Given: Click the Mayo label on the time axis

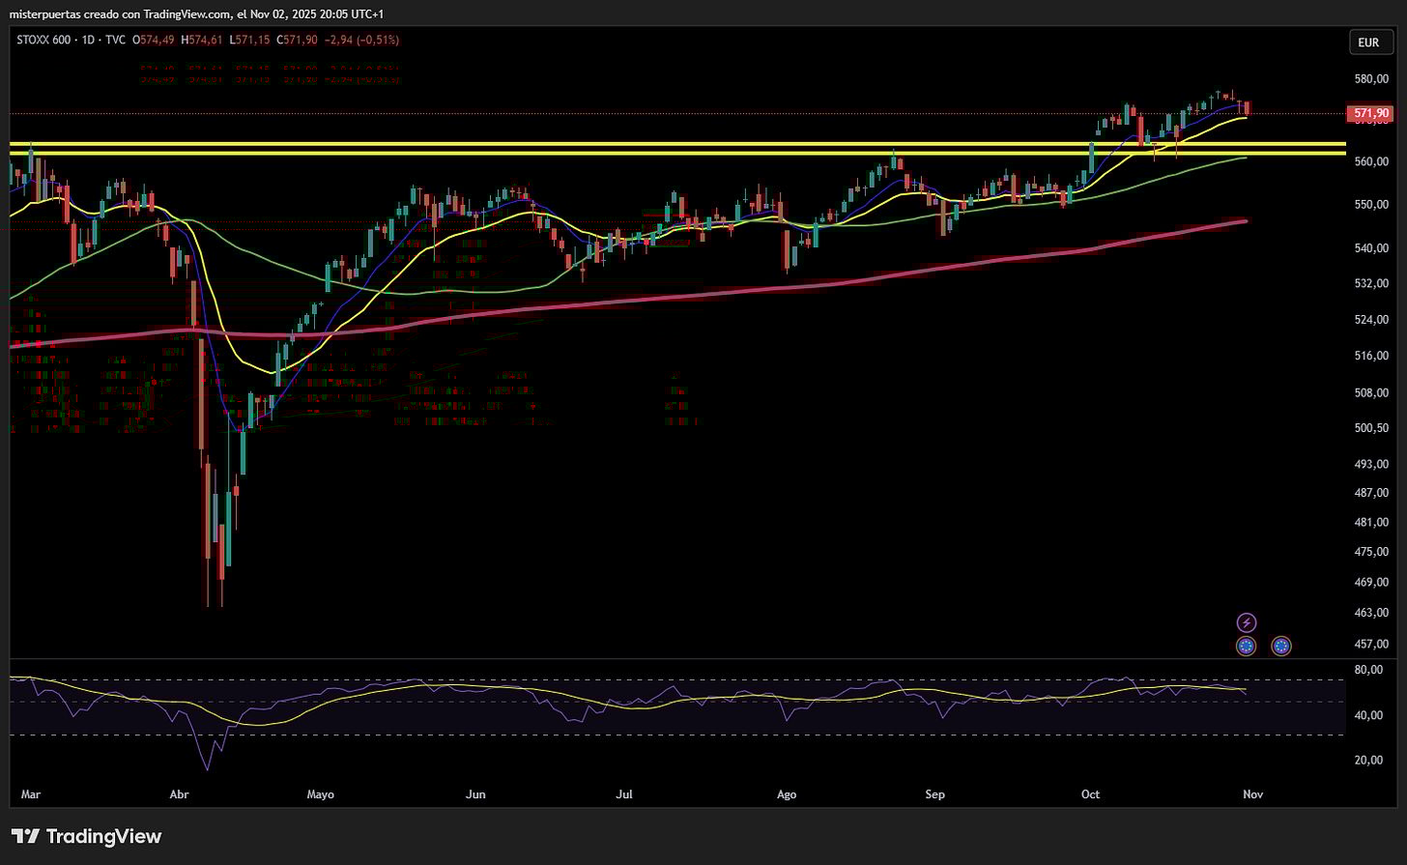Looking at the screenshot, I should click(320, 794).
